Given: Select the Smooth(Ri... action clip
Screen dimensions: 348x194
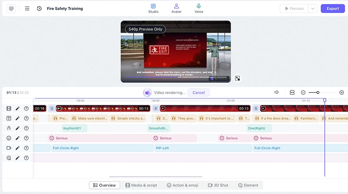Looking at the screenshot, I should coord(158,128).
